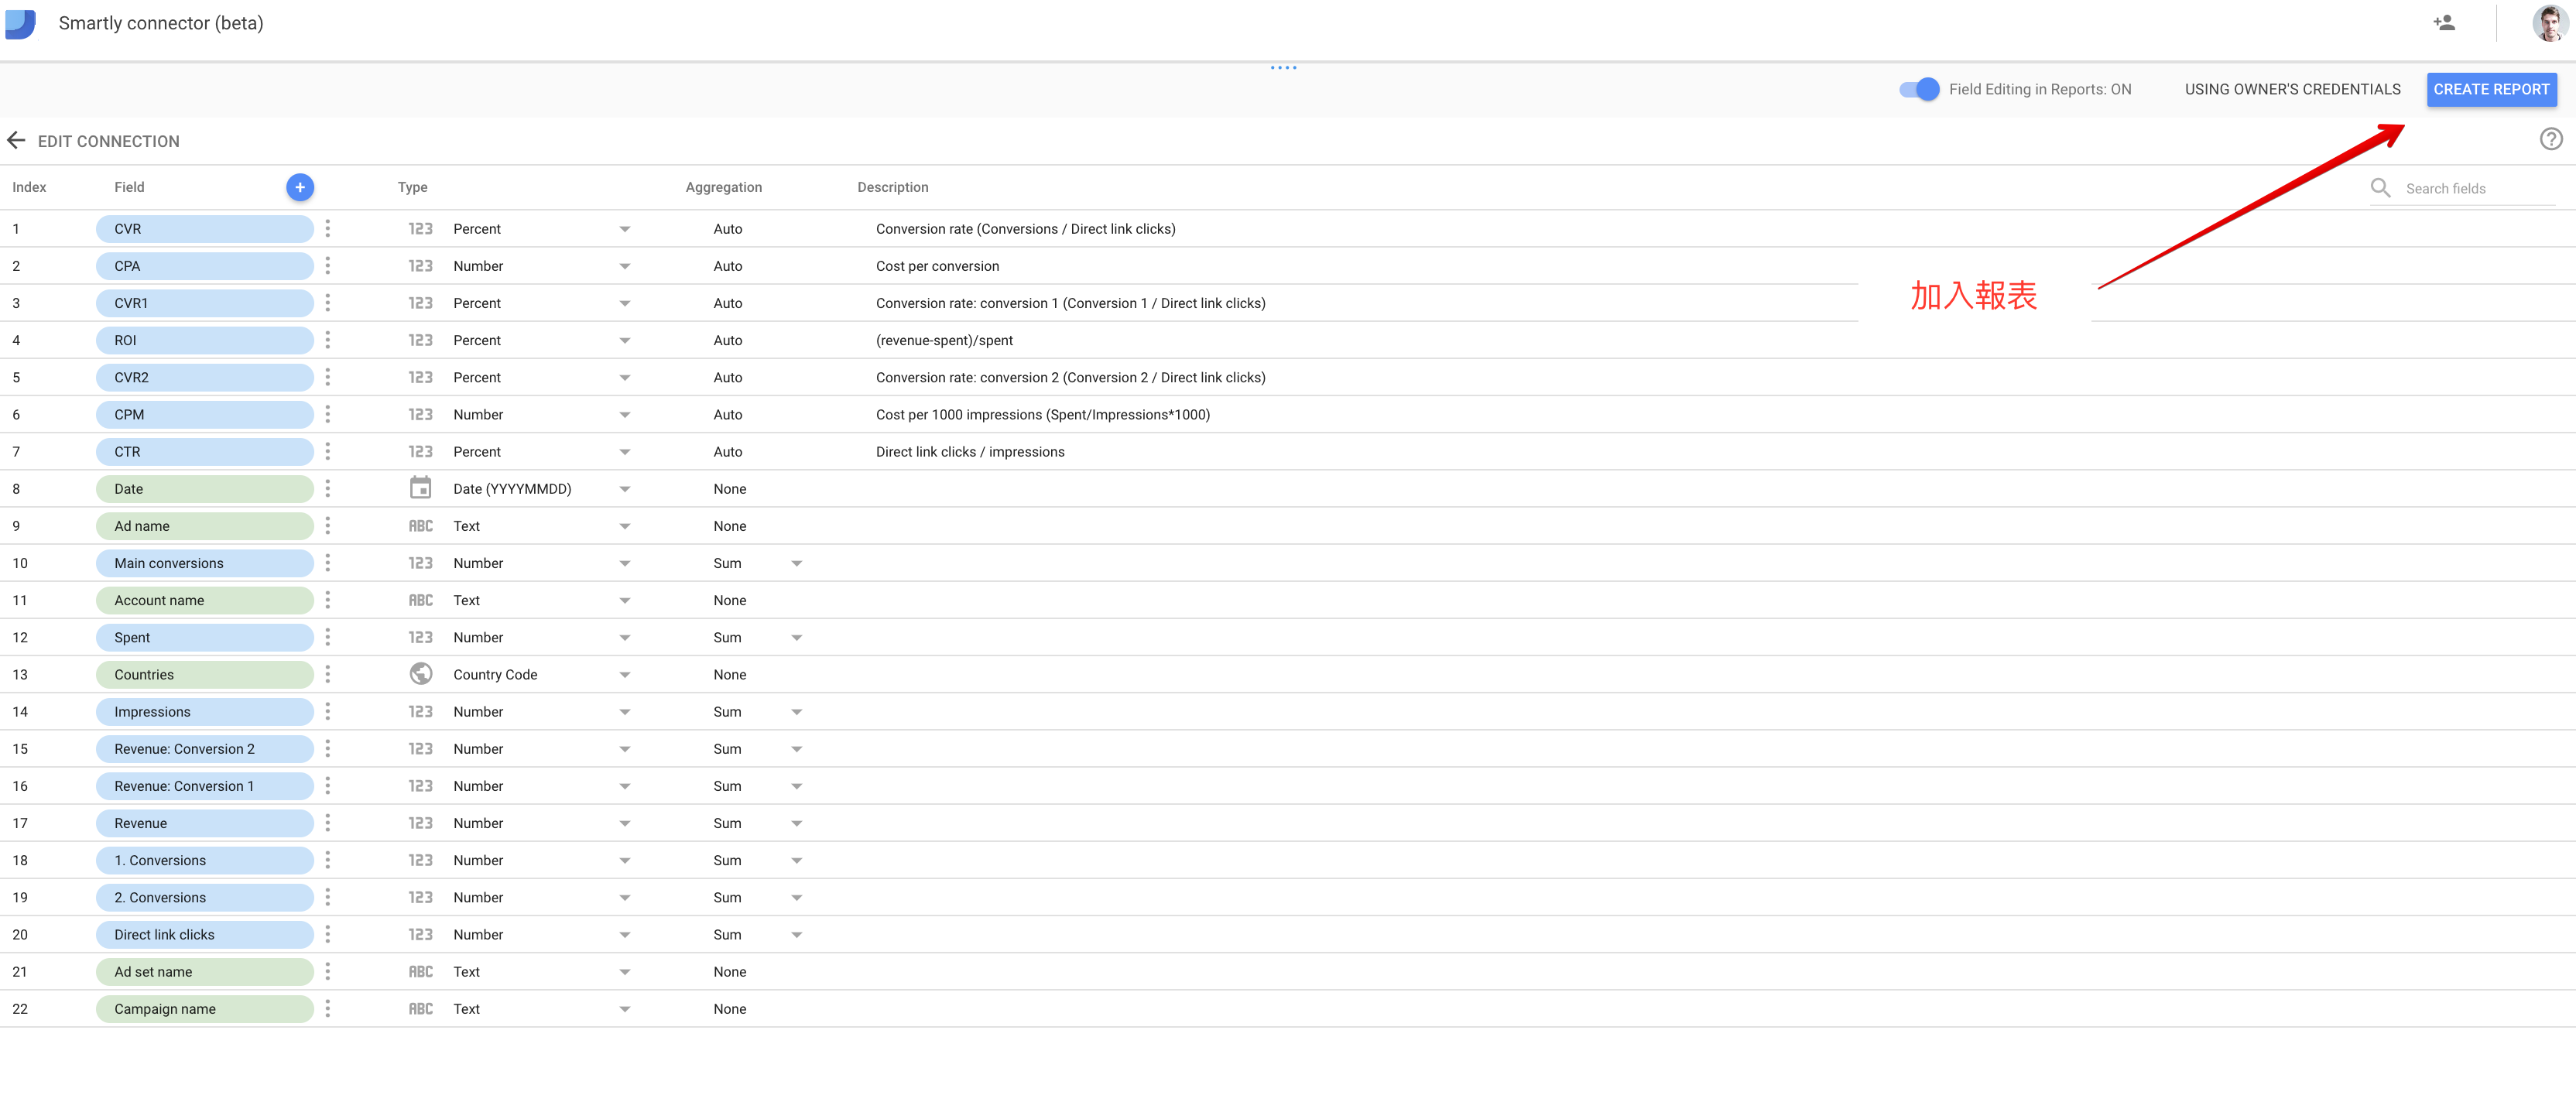
Task: Click the Smartly connector (beta) title
Action: click(x=161, y=23)
